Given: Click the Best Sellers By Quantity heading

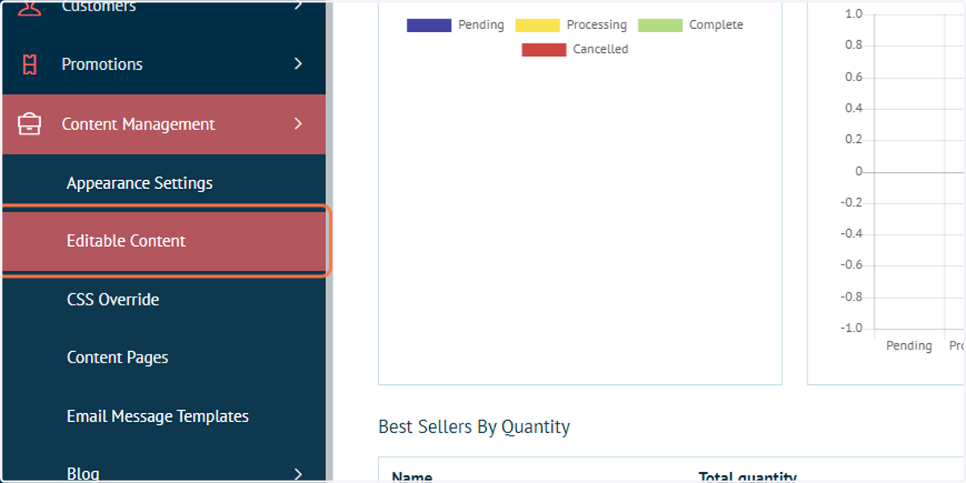Looking at the screenshot, I should 474,427.
